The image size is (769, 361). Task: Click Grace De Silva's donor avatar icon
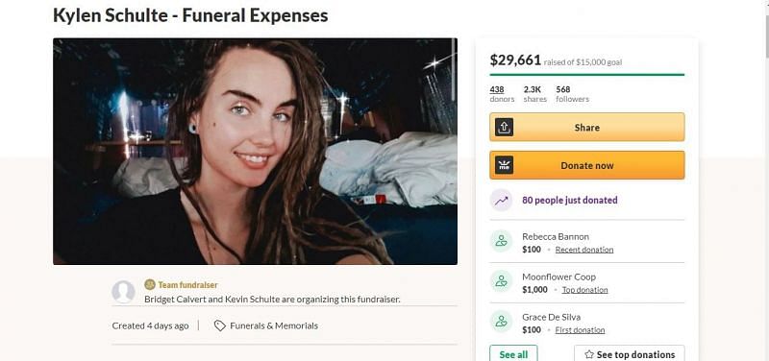click(x=501, y=322)
